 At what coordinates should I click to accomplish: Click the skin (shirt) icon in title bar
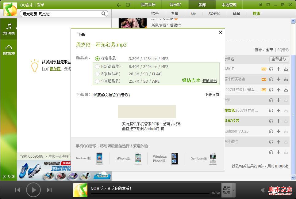[x=260, y=5]
